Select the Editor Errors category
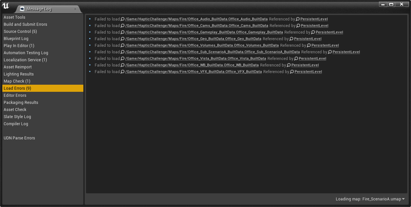The width and height of the screenshot is (411, 207). pyautogui.click(x=15, y=95)
